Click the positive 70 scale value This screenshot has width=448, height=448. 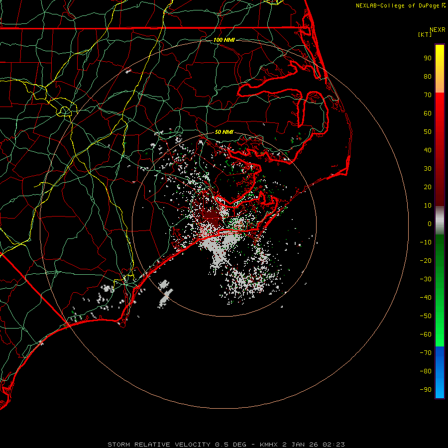pyautogui.click(x=428, y=95)
